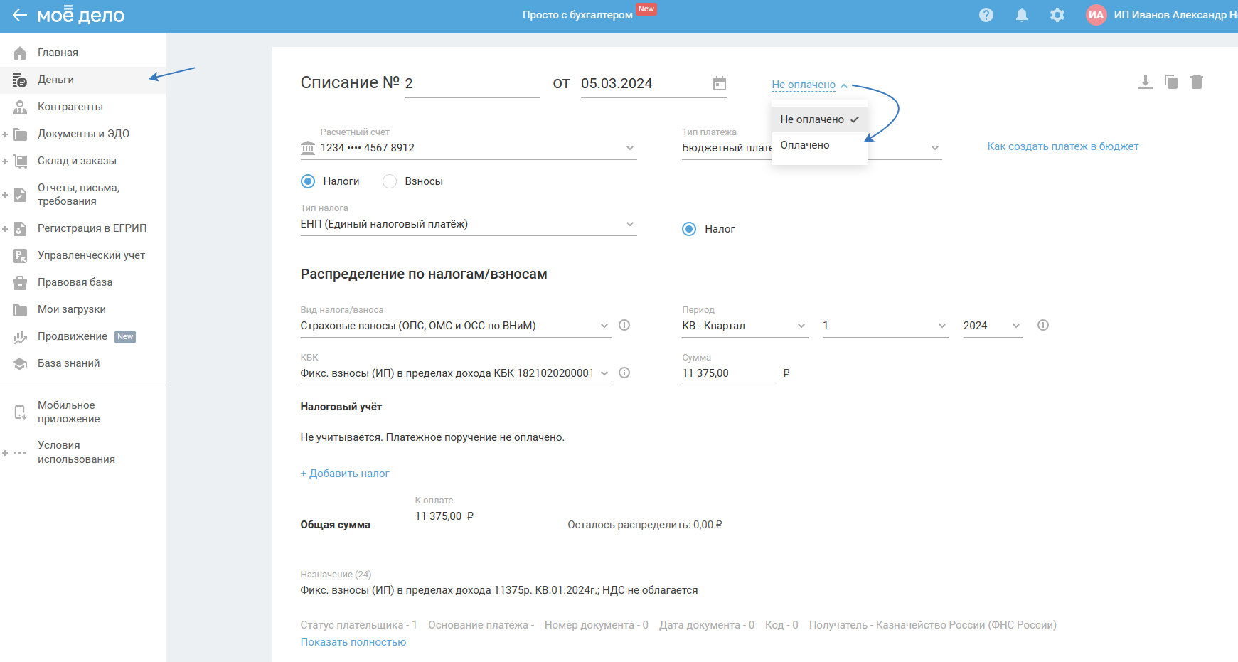Expand Условия использования section

pyautogui.click(x=5, y=452)
